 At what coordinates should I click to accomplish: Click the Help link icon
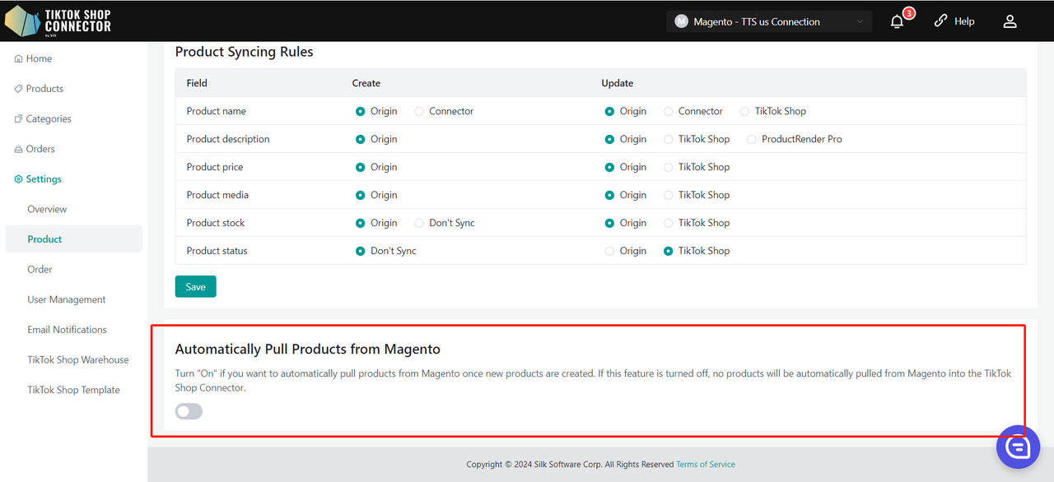(x=941, y=21)
